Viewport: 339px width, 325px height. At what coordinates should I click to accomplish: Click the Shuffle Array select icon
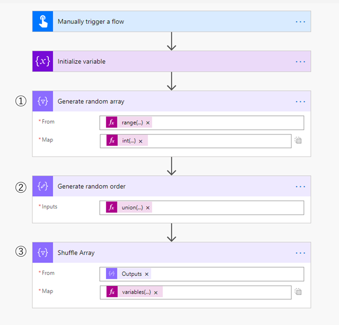(43, 253)
